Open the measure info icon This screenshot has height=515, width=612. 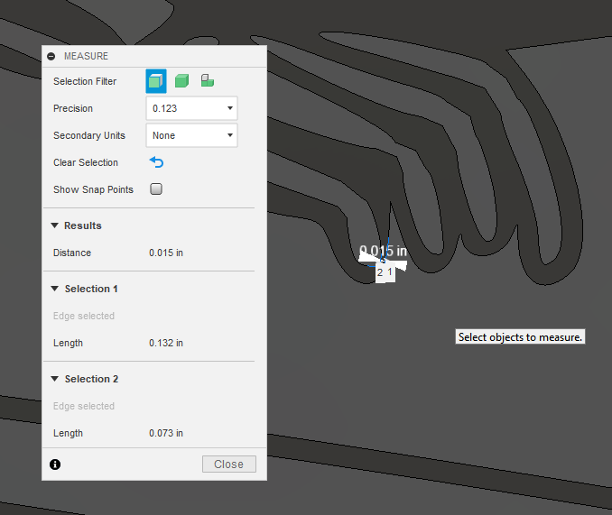55,464
